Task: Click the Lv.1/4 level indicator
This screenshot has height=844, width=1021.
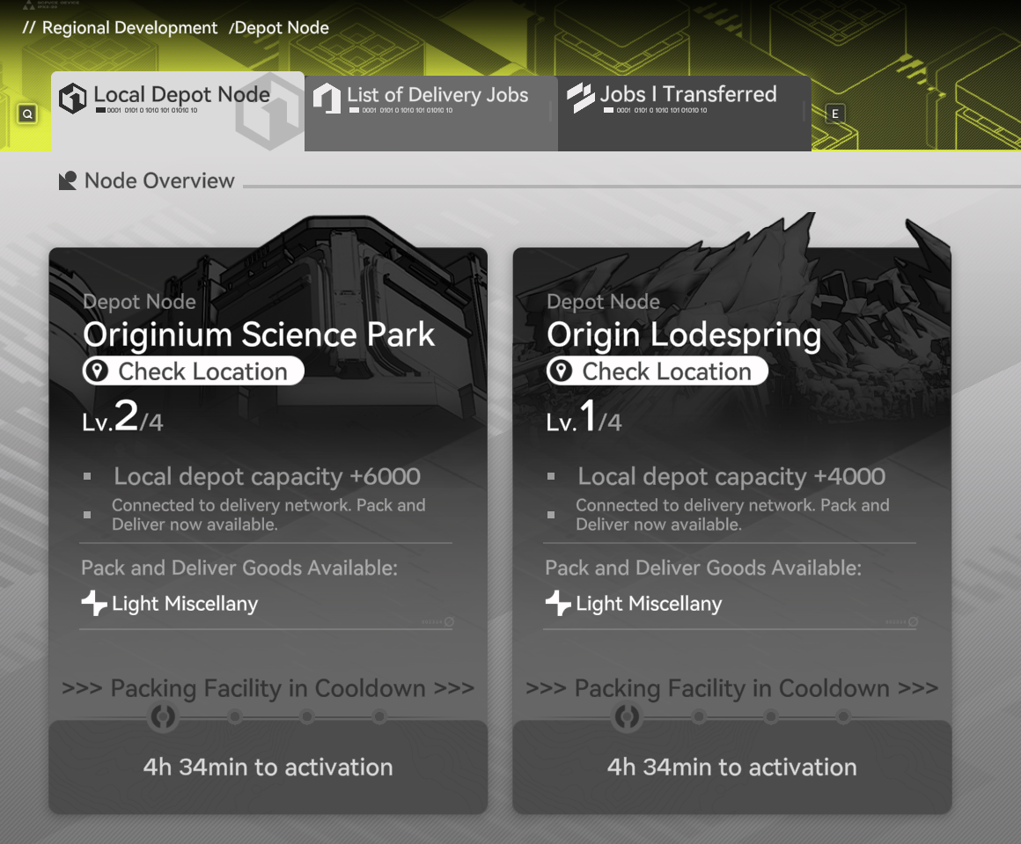Action: click(584, 417)
